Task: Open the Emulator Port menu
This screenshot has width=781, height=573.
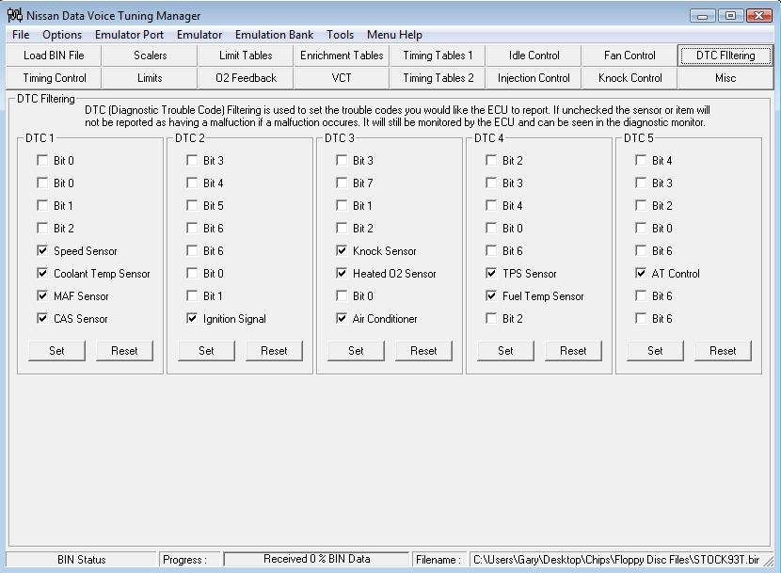Action: pyautogui.click(x=129, y=35)
